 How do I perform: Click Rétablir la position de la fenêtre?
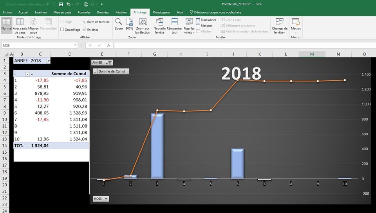click(244, 31)
